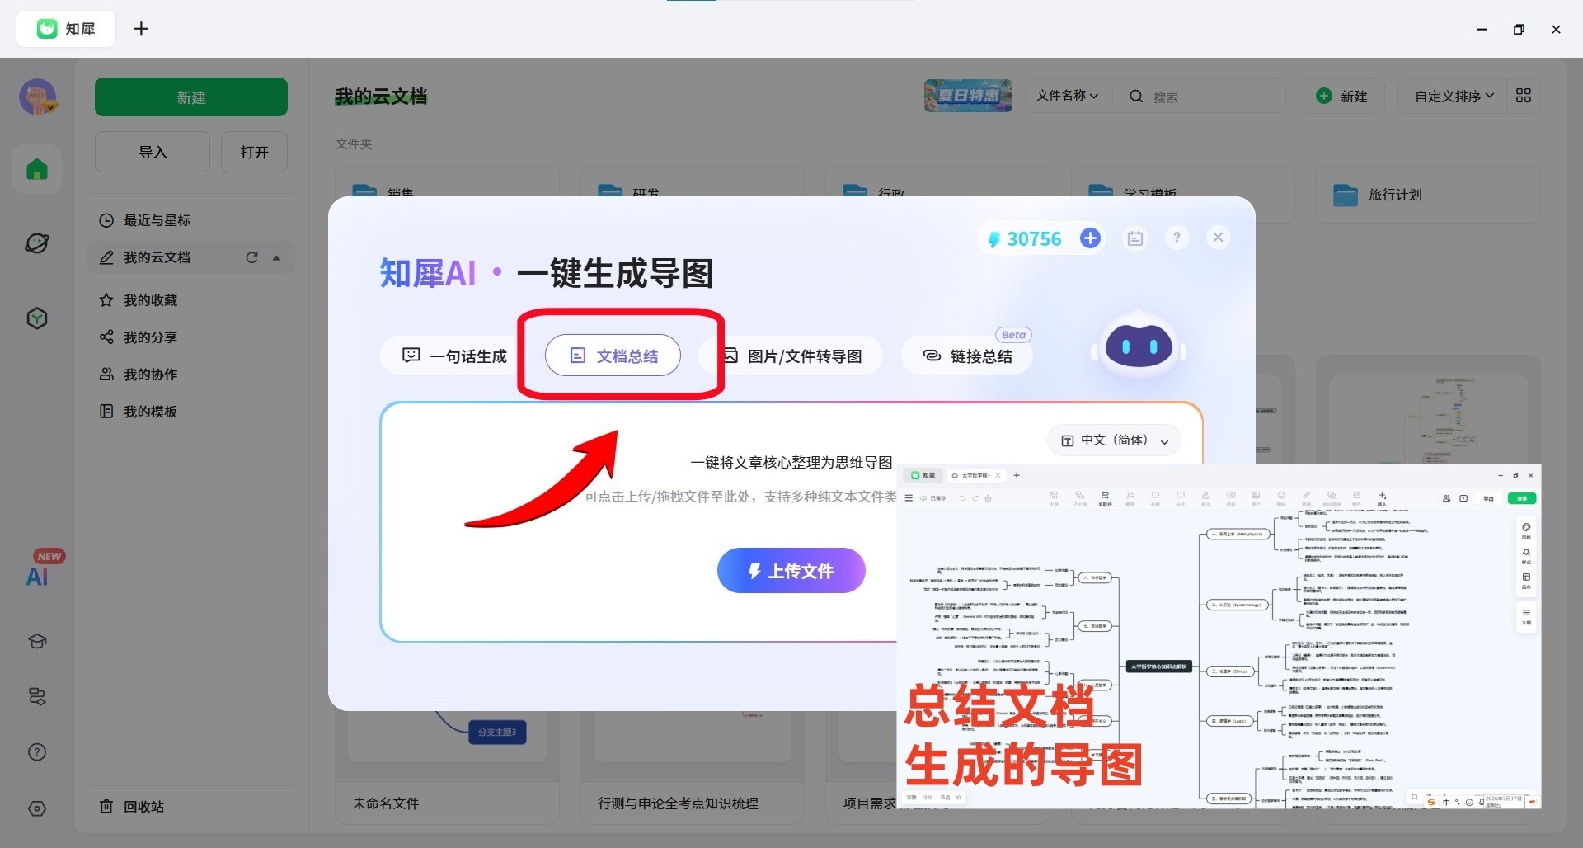Click the green 新建 button in left panel
The image size is (1583, 848).
click(191, 97)
